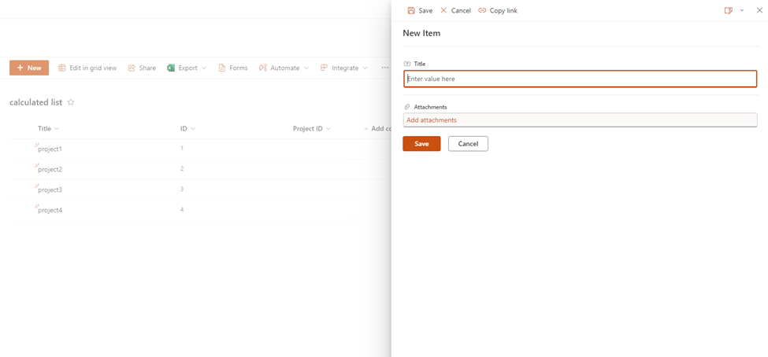Click the Add column header

377,129
